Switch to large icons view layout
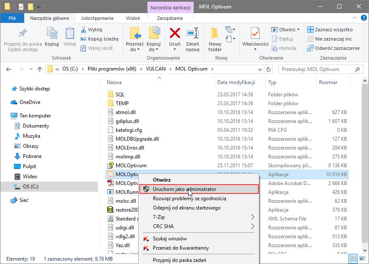 tap(362, 259)
